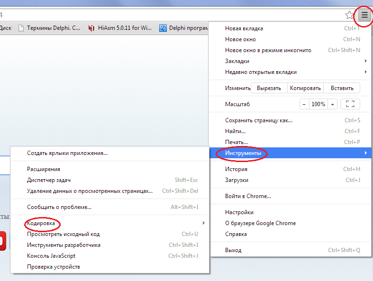
Task: Select Инструменты разработчика menu item
Action: [64, 245]
